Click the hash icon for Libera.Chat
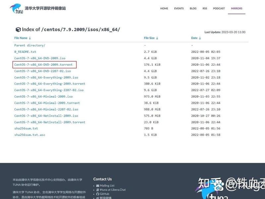The width and height of the screenshot is (265, 199). [98, 190]
